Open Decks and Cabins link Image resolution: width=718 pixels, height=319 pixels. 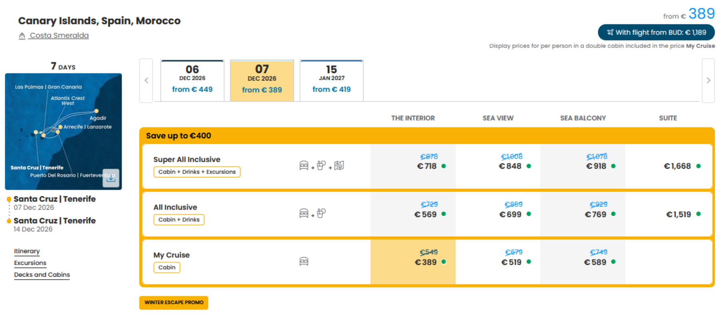pos(42,275)
